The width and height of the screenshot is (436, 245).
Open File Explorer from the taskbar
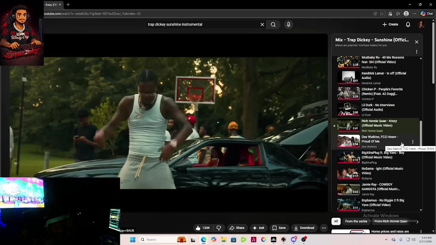point(223,240)
